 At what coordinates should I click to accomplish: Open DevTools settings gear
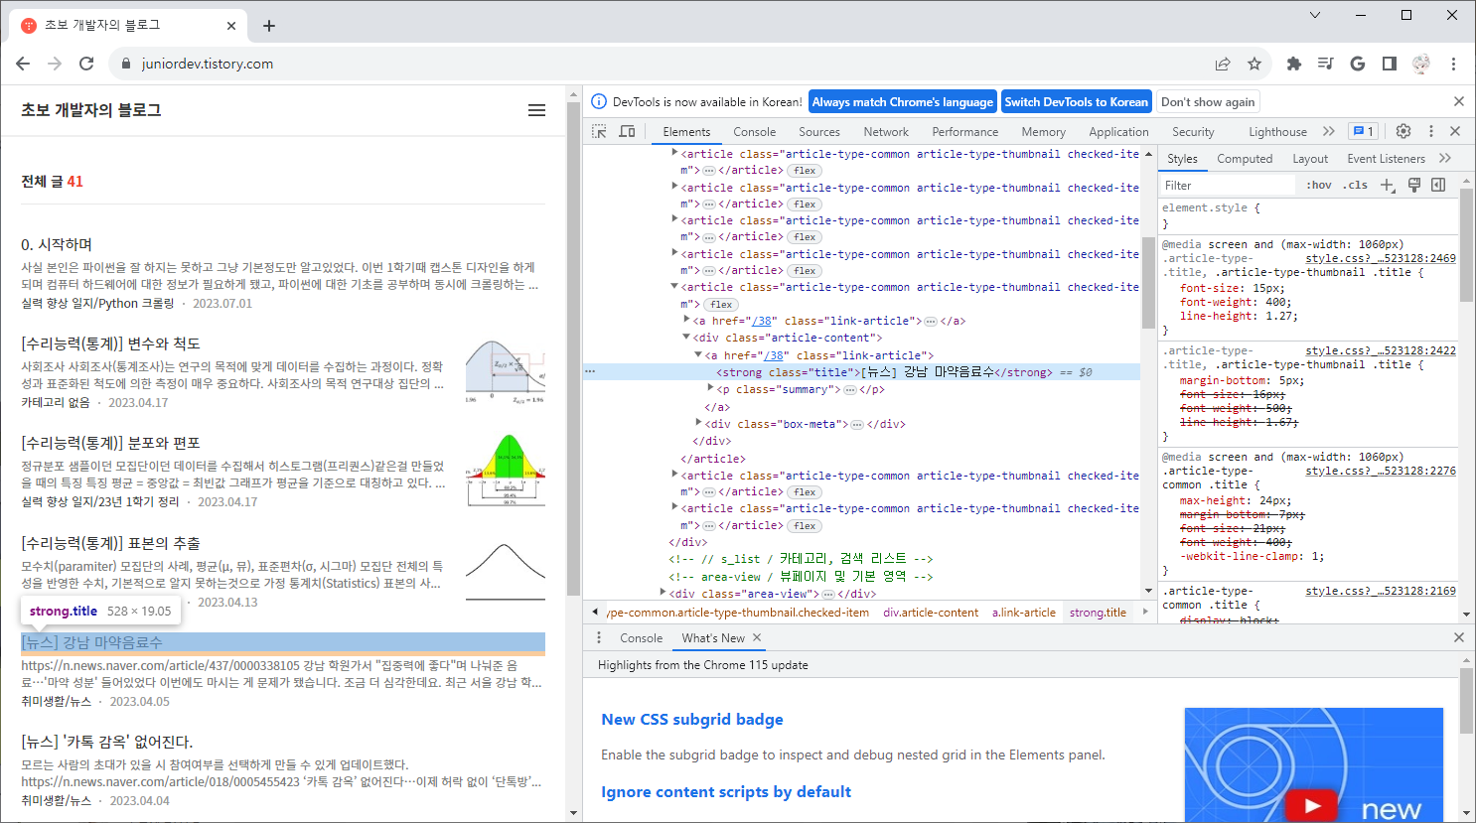1403,131
